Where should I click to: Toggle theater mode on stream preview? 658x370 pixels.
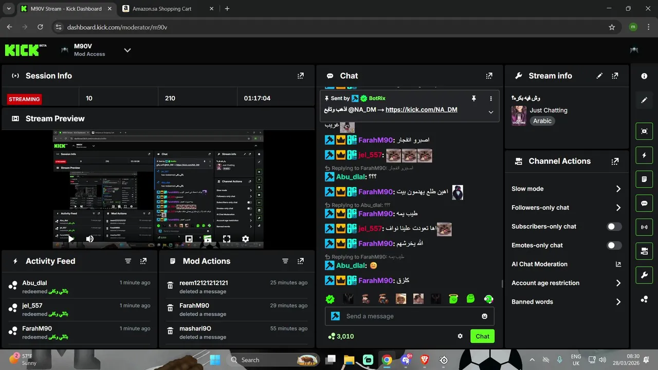(x=208, y=239)
